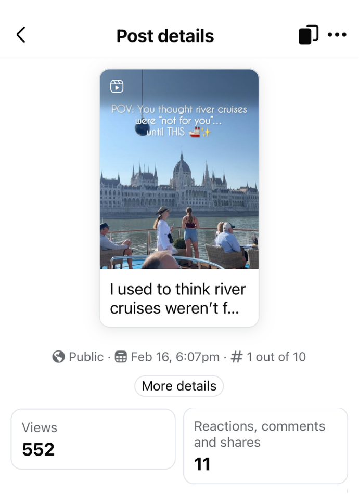This screenshot has height=494, width=359.
Task: Expand the truncated caption 'I used to think…'
Action: [x=178, y=298]
